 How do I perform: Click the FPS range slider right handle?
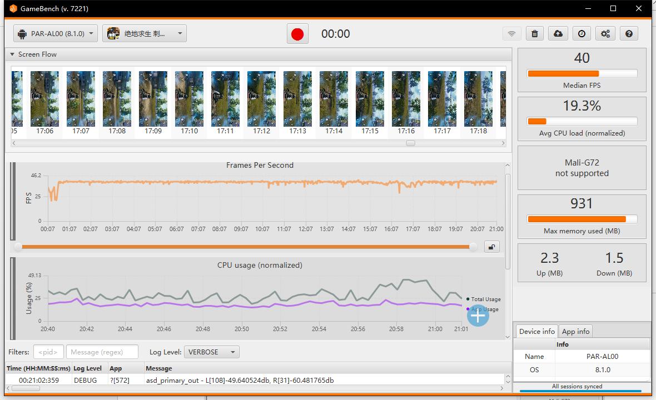[473, 247]
